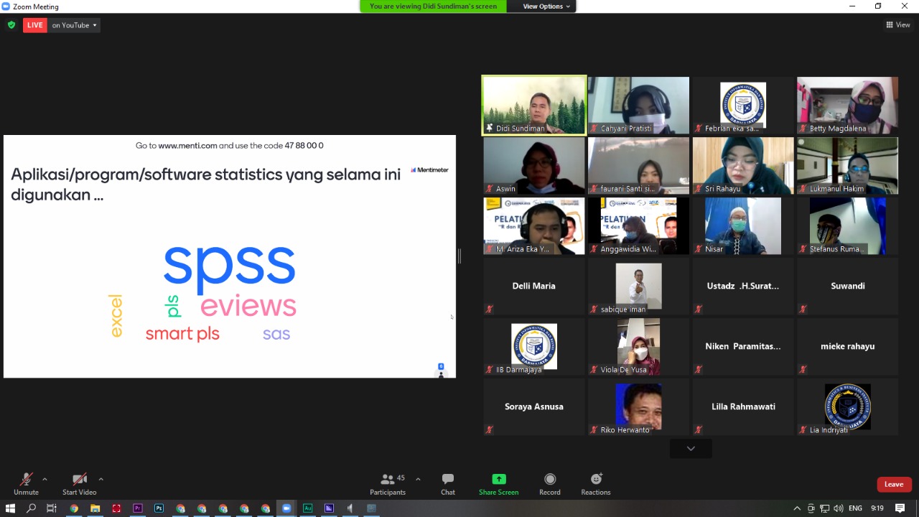Select Sri Rahayu's video tile
Image resolution: width=919 pixels, height=517 pixels.
(743, 166)
